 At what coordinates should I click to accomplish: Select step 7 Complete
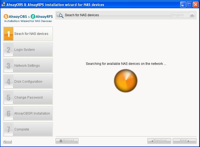click(28, 129)
